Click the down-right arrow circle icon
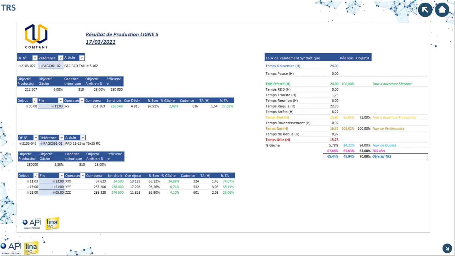Viewport: 455px width, 256px height. [447, 248]
